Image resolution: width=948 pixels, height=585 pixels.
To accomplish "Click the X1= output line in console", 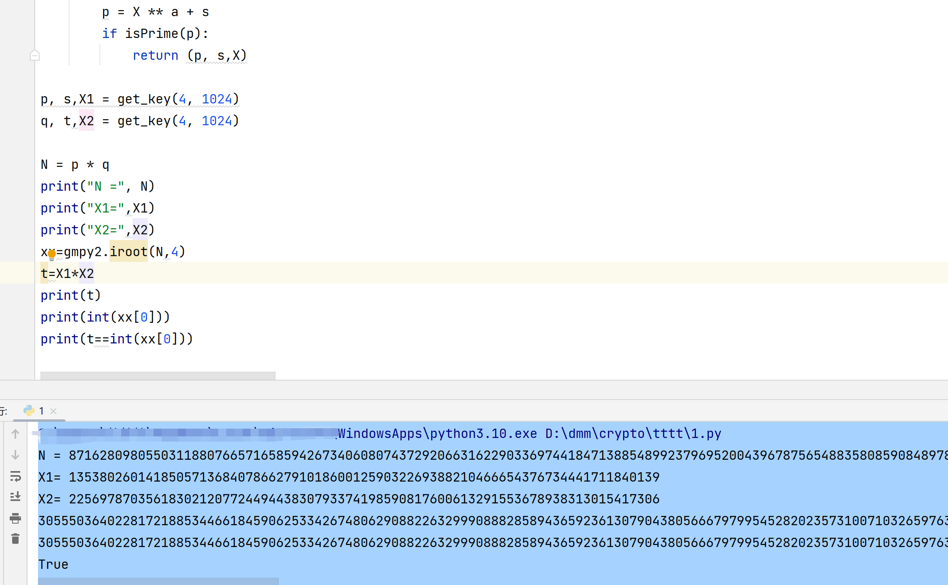I will click(349, 477).
